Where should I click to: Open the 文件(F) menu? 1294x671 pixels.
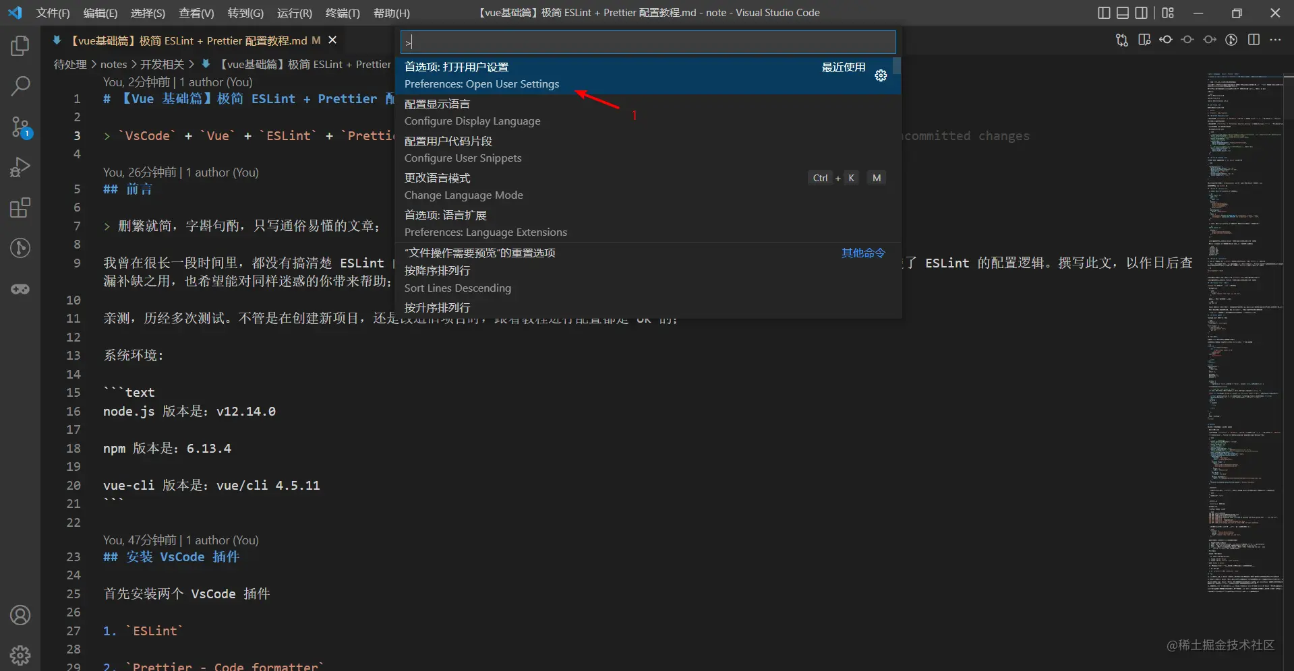coord(53,13)
